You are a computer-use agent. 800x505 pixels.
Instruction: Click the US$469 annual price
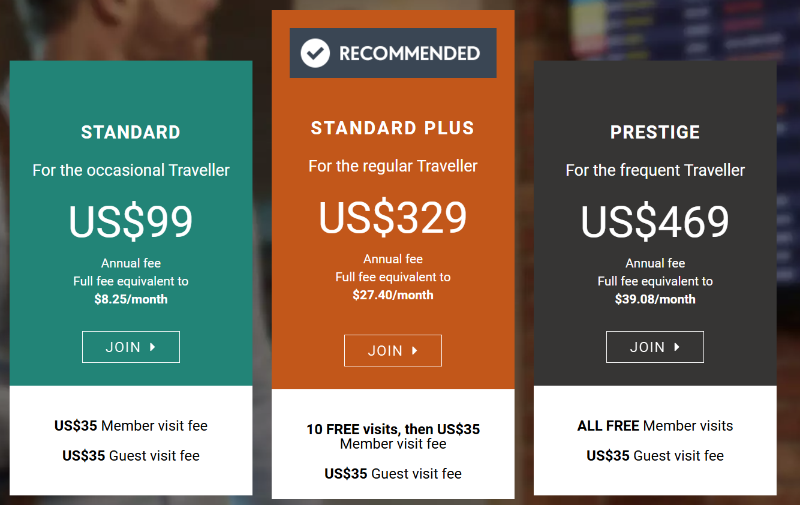coord(655,222)
